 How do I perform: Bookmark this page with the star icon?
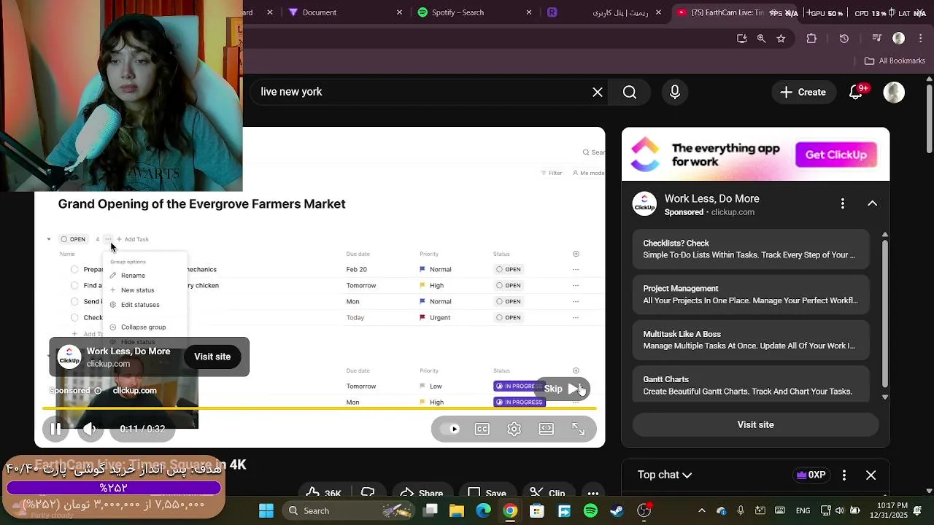coord(781,39)
